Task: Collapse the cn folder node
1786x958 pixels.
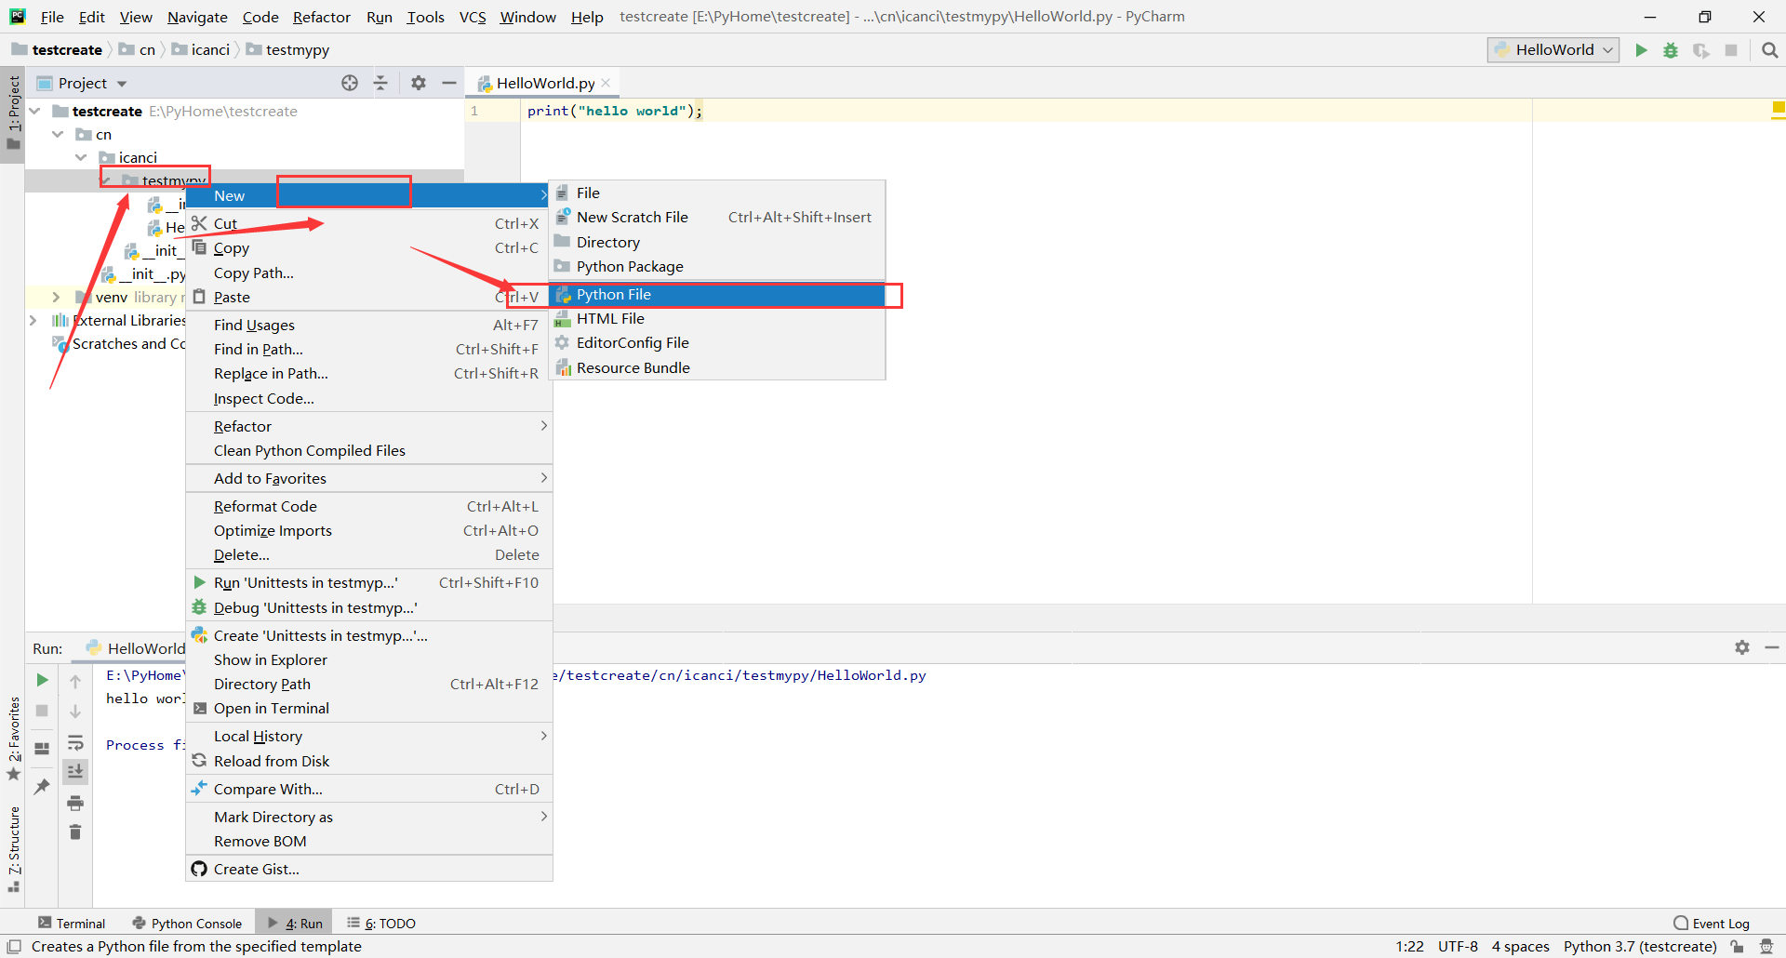Action: click(58, 134)
